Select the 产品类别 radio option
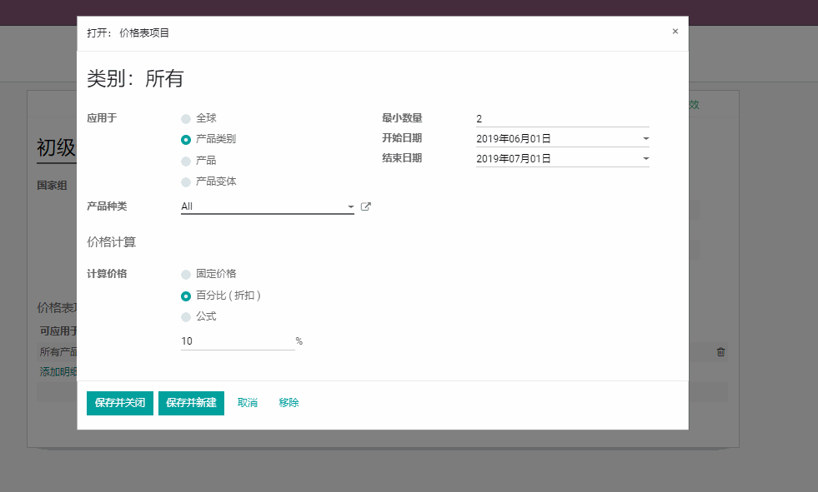This screenshot has width=818, height=492. click(186, 140)
